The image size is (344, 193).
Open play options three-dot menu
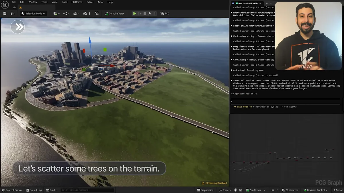pos(155,13)
